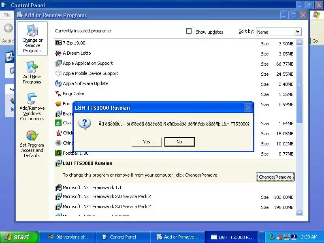This screenshot has width=324, height=243.
Task: Open Add/Remove Windows Components
Action: [32, 107]
